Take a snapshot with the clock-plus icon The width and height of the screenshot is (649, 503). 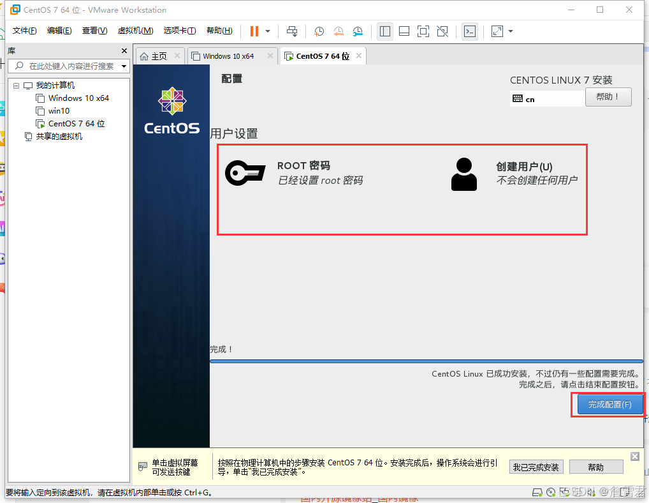[x=319, y=31]
